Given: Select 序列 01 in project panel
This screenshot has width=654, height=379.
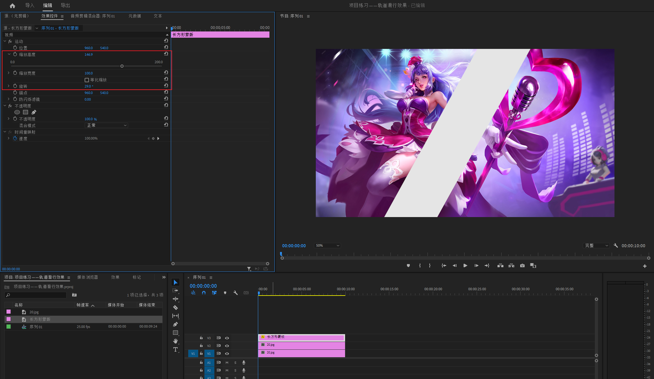Looking at the screenshot, I should (36, 327).
